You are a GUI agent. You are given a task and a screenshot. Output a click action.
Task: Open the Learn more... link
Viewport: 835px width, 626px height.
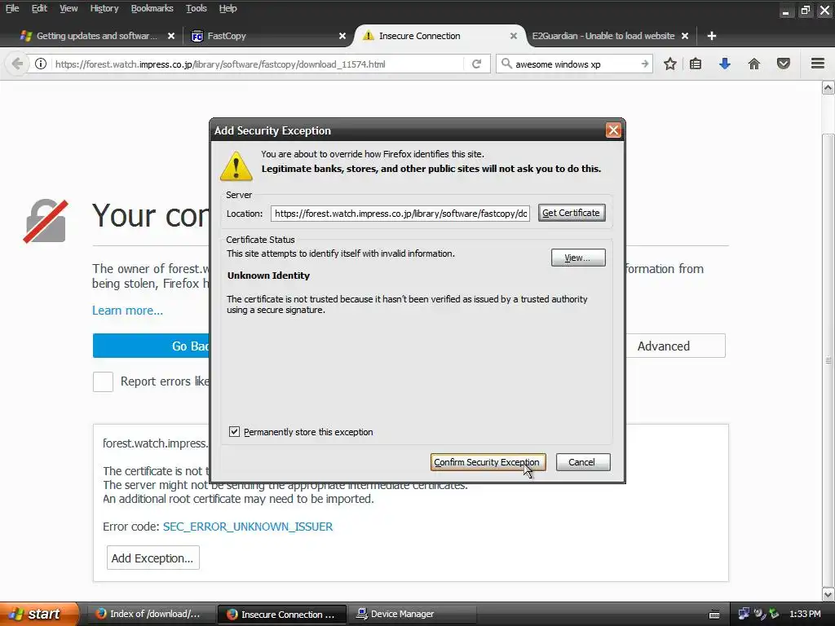[127, 311]
